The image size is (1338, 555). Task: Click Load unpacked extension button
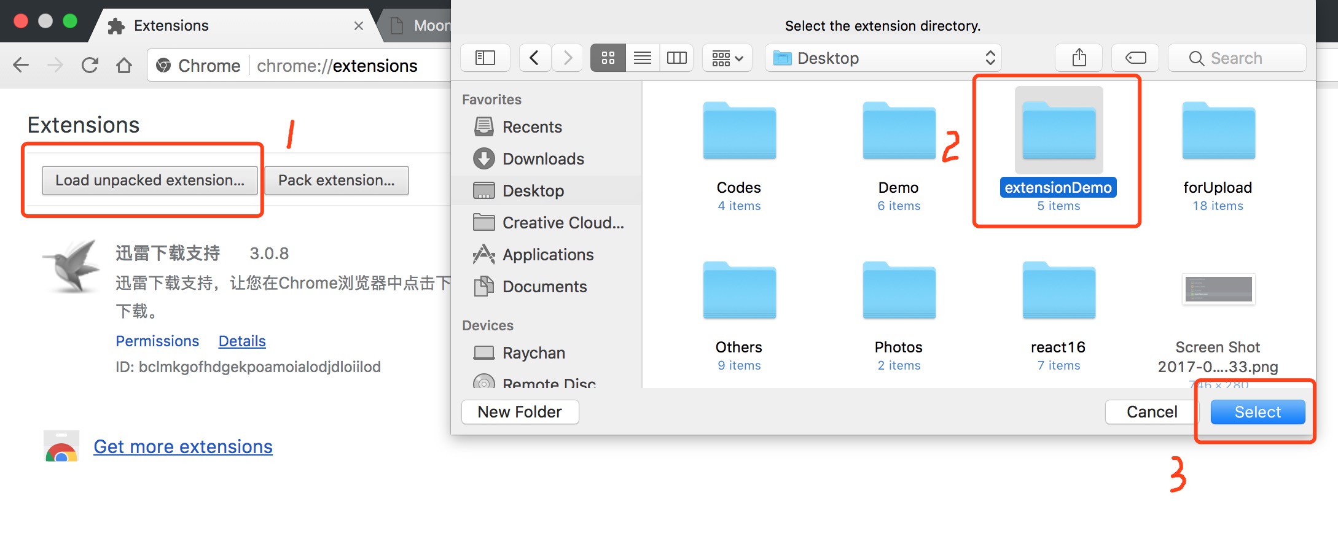pyautogui.click(x=150, y=180)
